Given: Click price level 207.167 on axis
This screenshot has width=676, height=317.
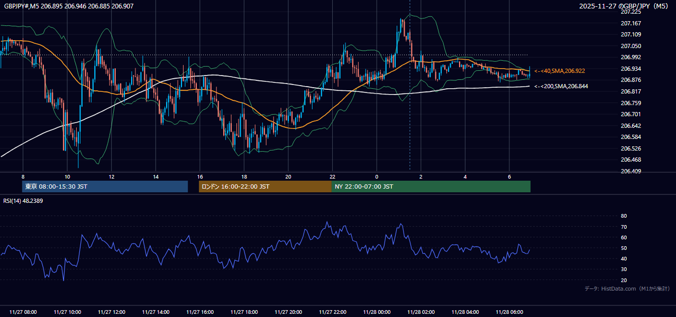Looking at the screenshot, I should click(631, 23).
